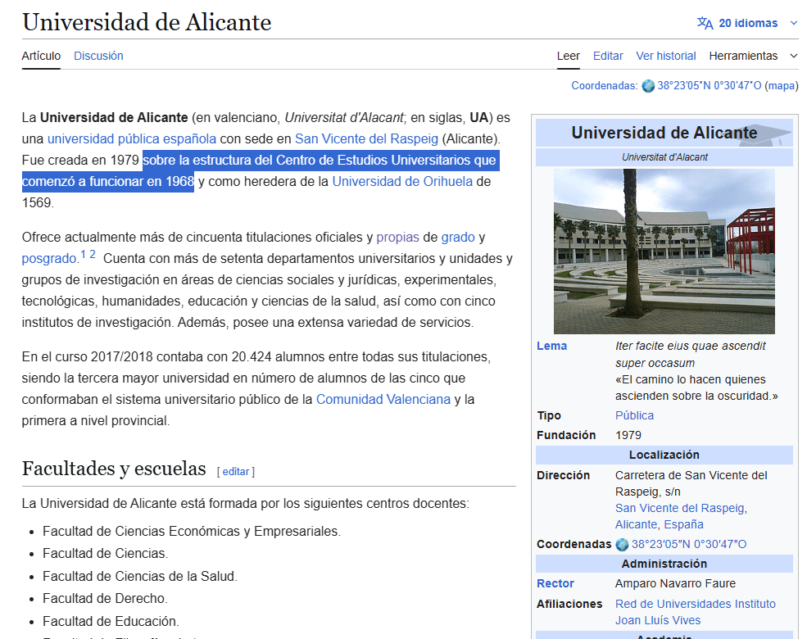Open the Editar tab
The image size is (807, 639).
pos(608,56)
